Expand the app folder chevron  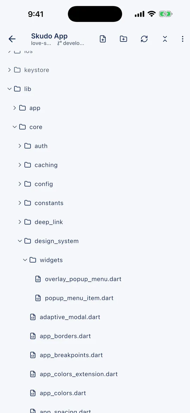15,108
